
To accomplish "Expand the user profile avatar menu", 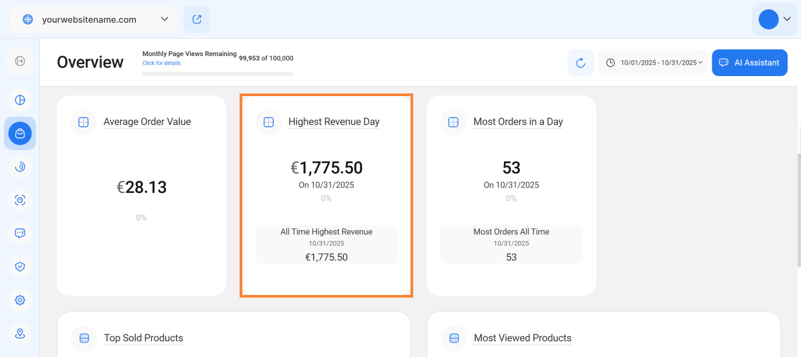I will coord(774,19).
